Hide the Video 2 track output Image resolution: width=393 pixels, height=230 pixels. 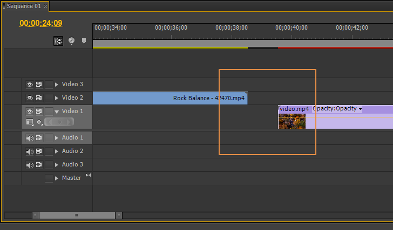[x=30, y=98]
